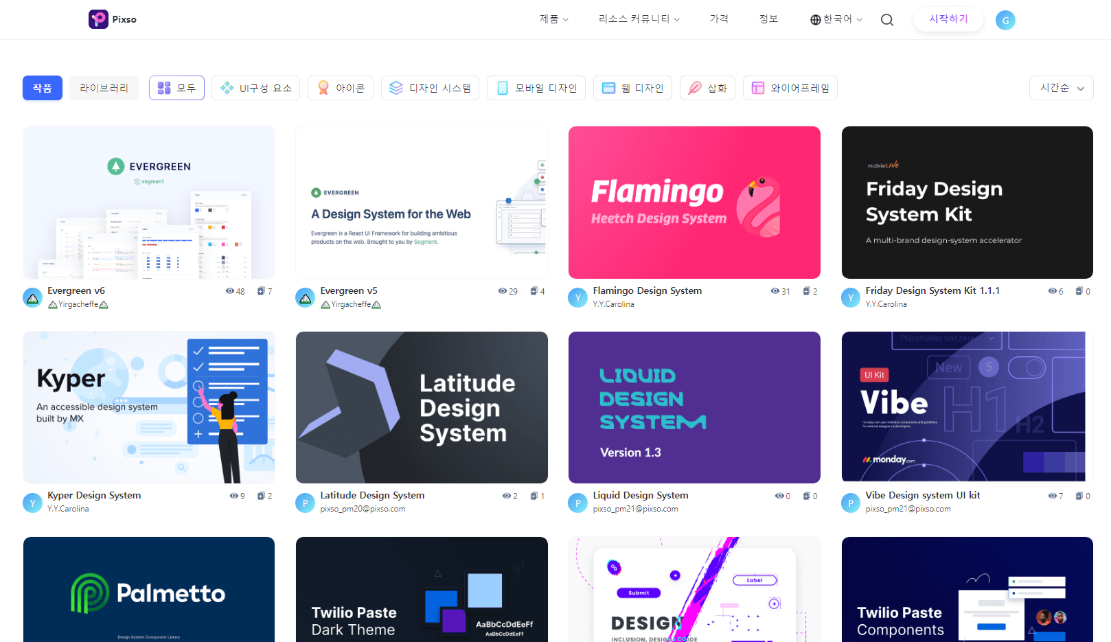
Task: Click Flamingo Design System author avatar
Action: pyautogui.click(x=578, y=298)
